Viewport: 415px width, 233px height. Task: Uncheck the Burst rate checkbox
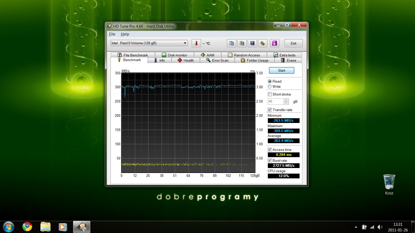coord(270,161)
